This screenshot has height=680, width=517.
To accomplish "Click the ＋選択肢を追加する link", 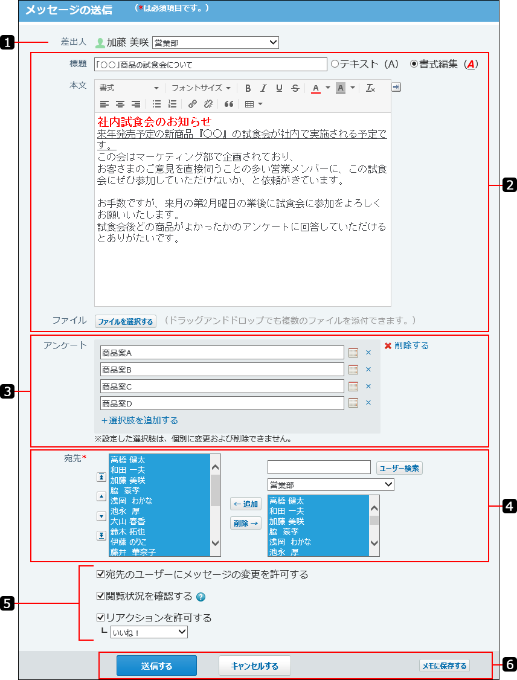I will [140, 420].
